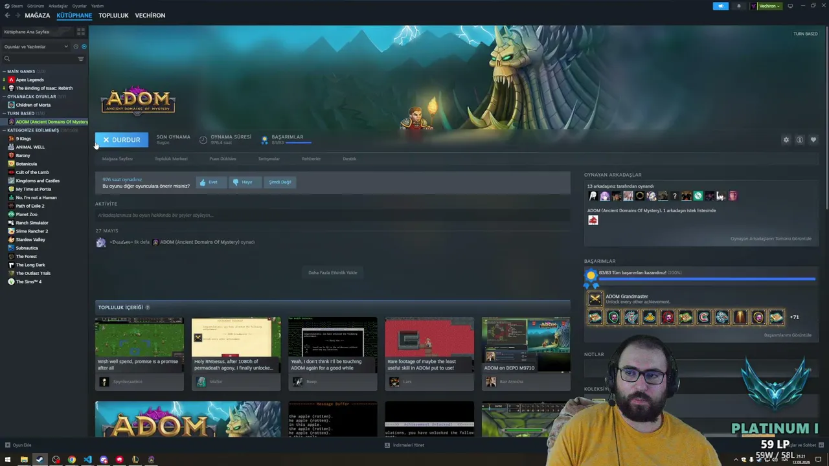This screenshot has height=466, width=829.
Task: Open the Arkadaşlar menu
Action: [x=58, y=6]
